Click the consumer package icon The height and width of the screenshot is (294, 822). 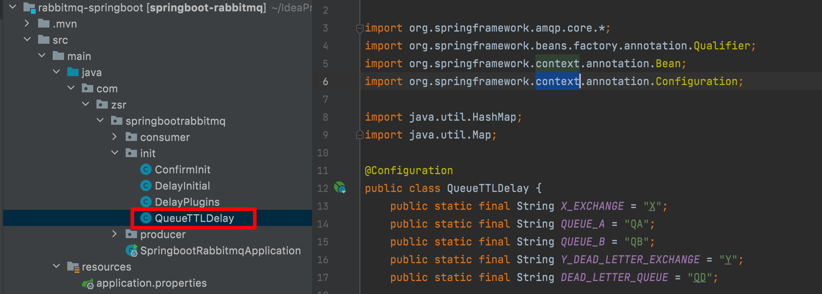131,136
